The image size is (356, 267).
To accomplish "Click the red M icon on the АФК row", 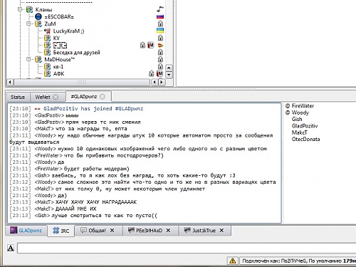I will coord(159,73).
